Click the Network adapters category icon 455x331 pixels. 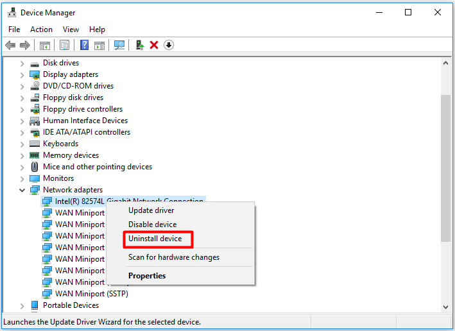[35, 190]
